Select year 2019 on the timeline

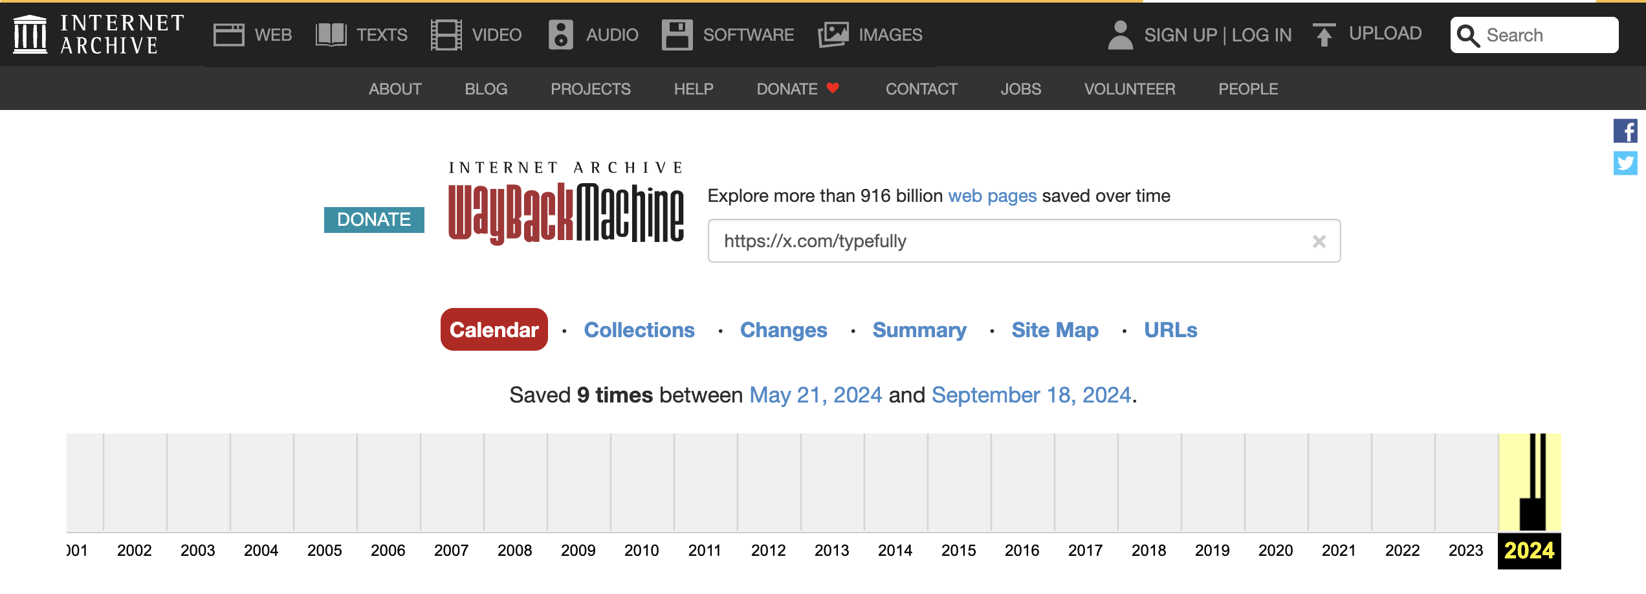(x=1213, y=551)
